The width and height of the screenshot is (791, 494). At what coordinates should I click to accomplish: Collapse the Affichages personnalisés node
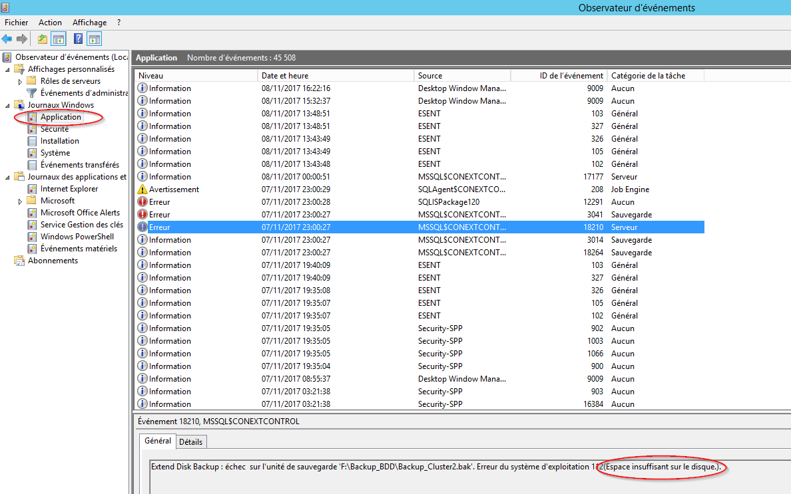click(x=8, y=69)
